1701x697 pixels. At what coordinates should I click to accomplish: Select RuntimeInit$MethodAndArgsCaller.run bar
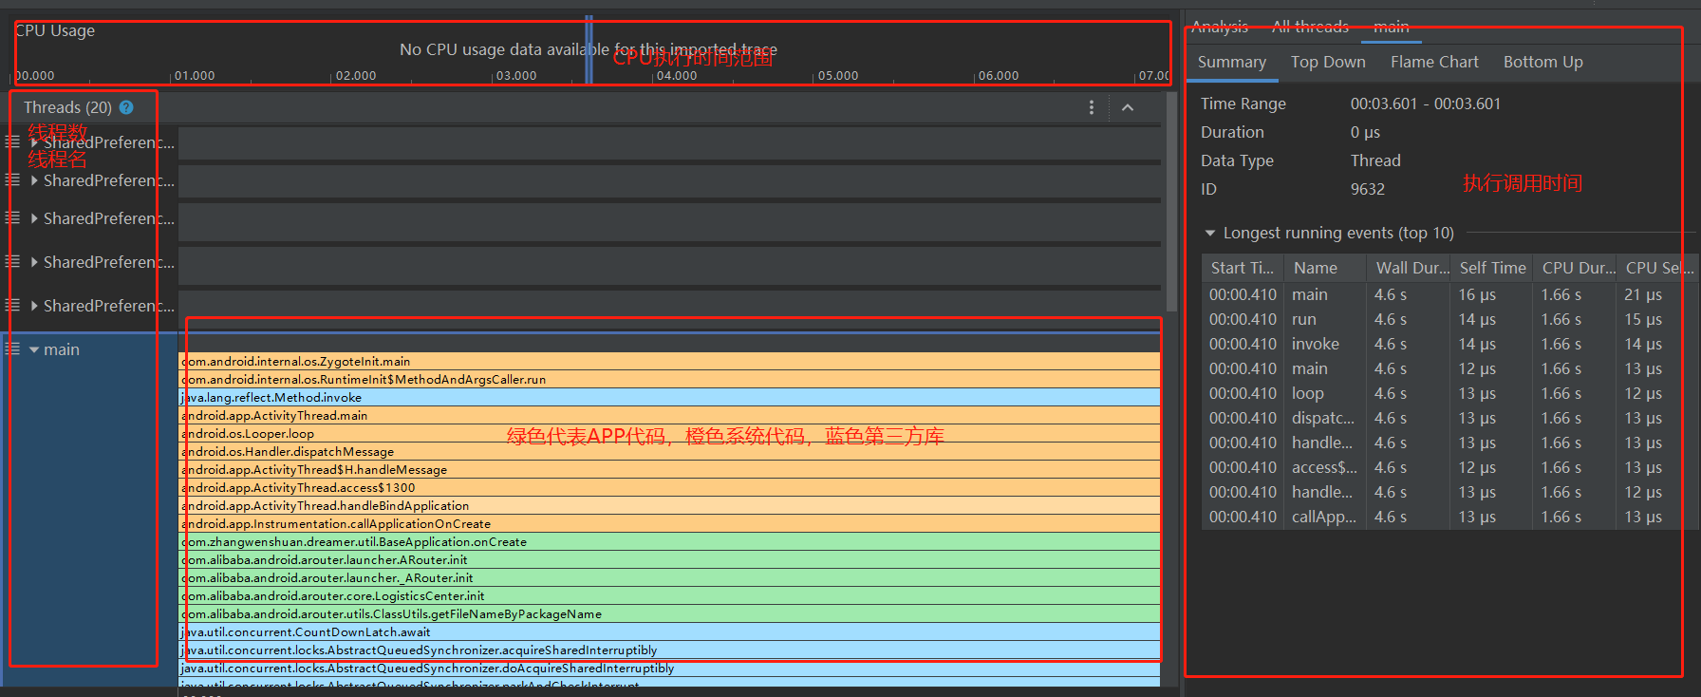[x=669, y=379]
